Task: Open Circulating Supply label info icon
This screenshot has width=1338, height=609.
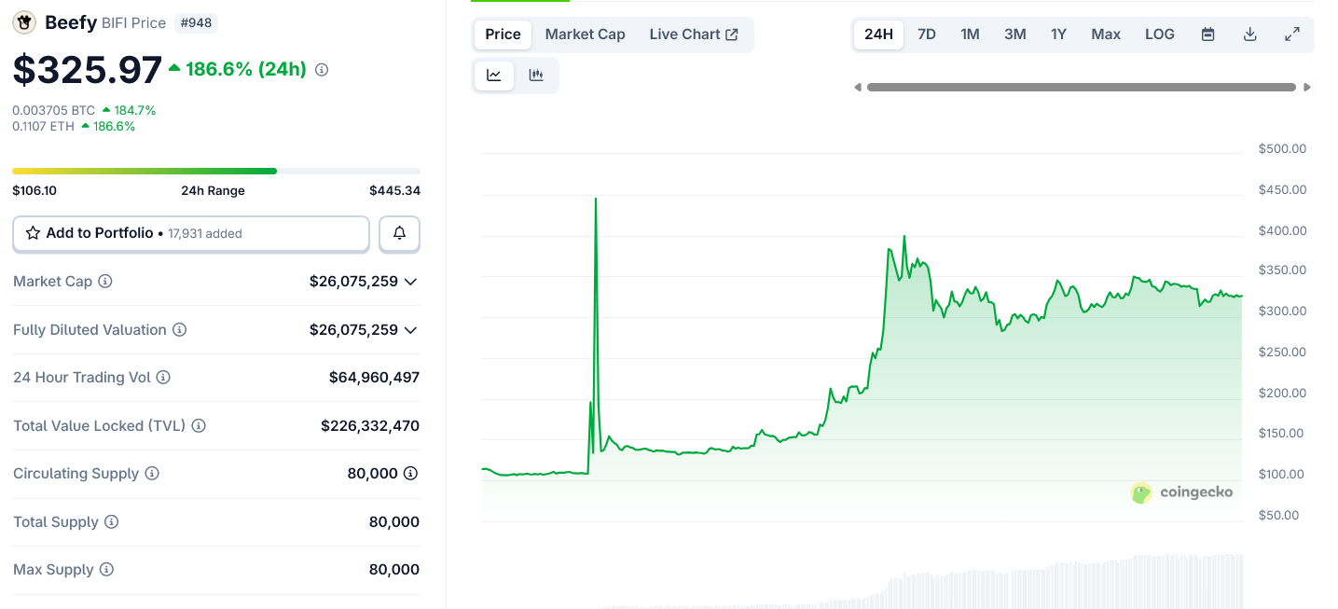Action: click(152, 474)
